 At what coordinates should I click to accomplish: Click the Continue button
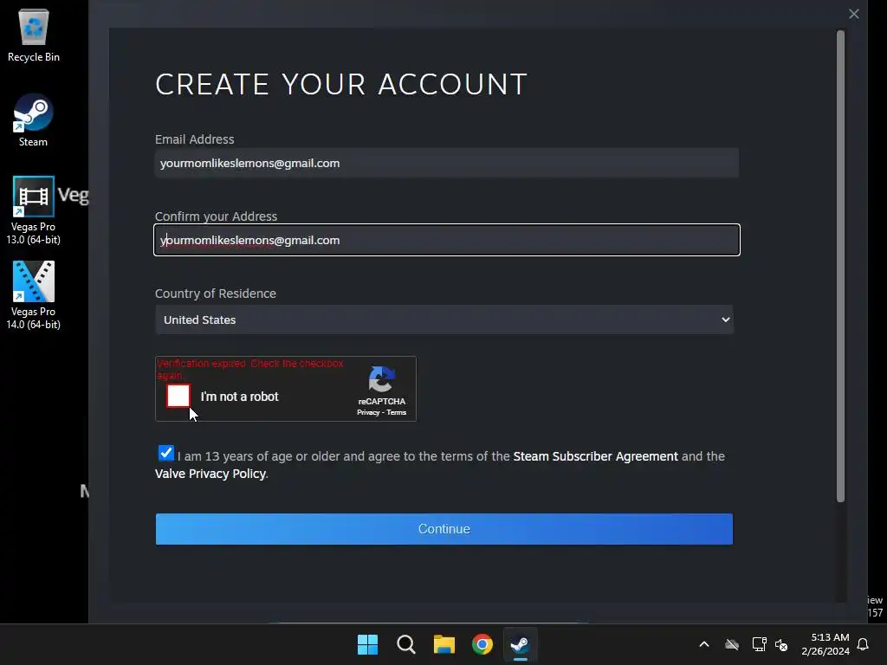click(x=444, y=529)
